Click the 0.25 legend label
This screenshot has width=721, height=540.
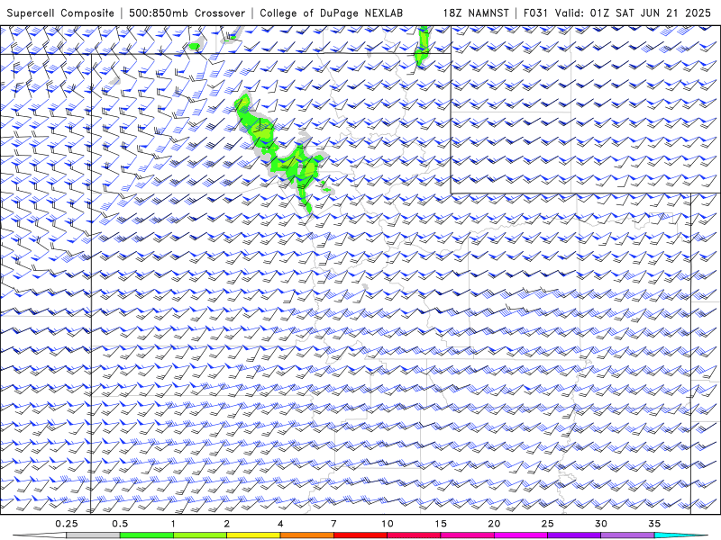click(67, 524)
